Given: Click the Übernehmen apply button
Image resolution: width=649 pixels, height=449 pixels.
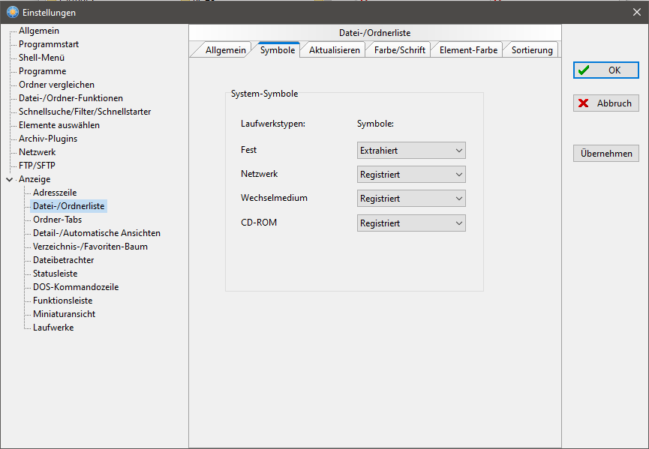Looking at the screenshot, I should coord(605,154).
